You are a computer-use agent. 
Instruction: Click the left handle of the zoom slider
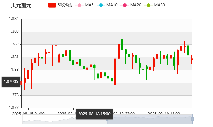point(107,119)
